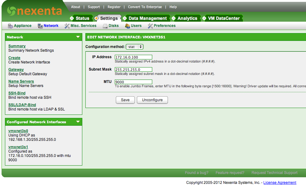
Task: Click into the IP Address field
Action: coord(133,57)
